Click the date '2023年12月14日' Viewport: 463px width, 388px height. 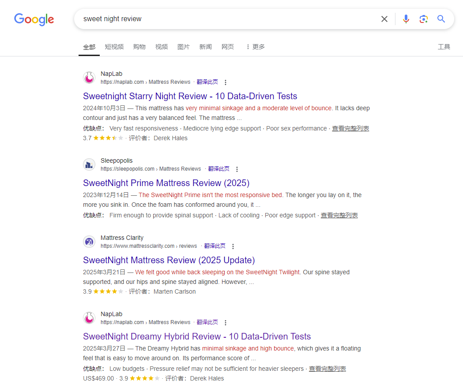pyautogui.click(x=106, y=195)
